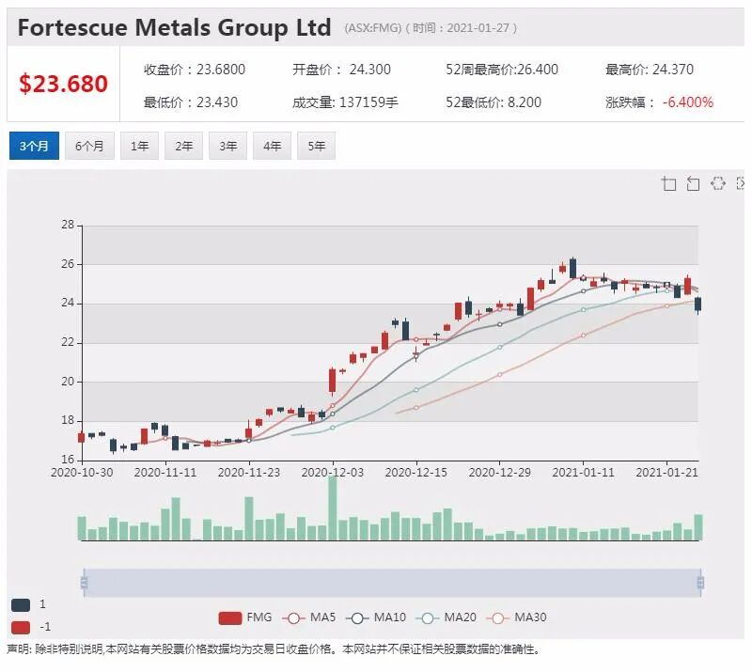Click the left handle of the range slider

pos(84,583)
